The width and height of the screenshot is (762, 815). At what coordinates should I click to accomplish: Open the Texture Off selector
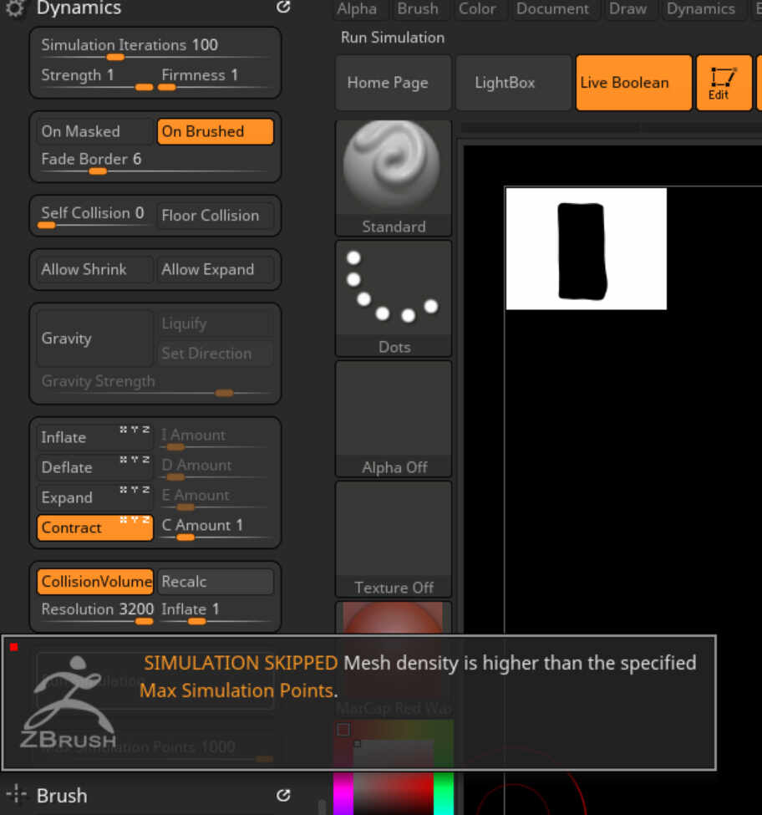394,539
